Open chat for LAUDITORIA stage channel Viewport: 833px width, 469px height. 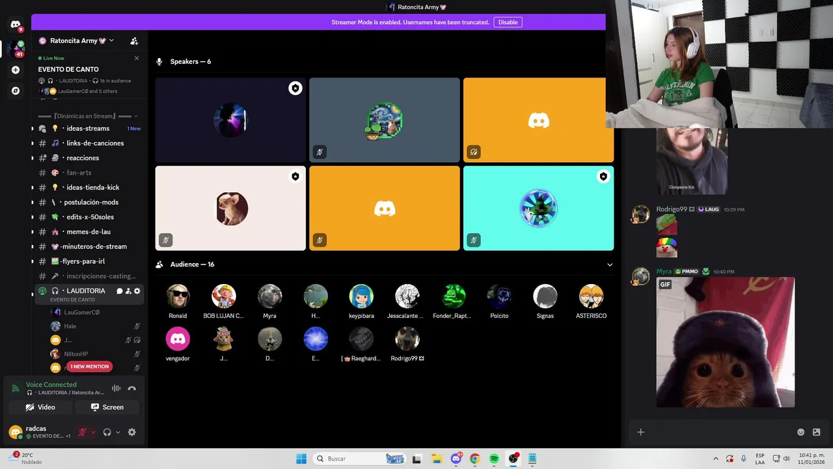pos(120,291)
